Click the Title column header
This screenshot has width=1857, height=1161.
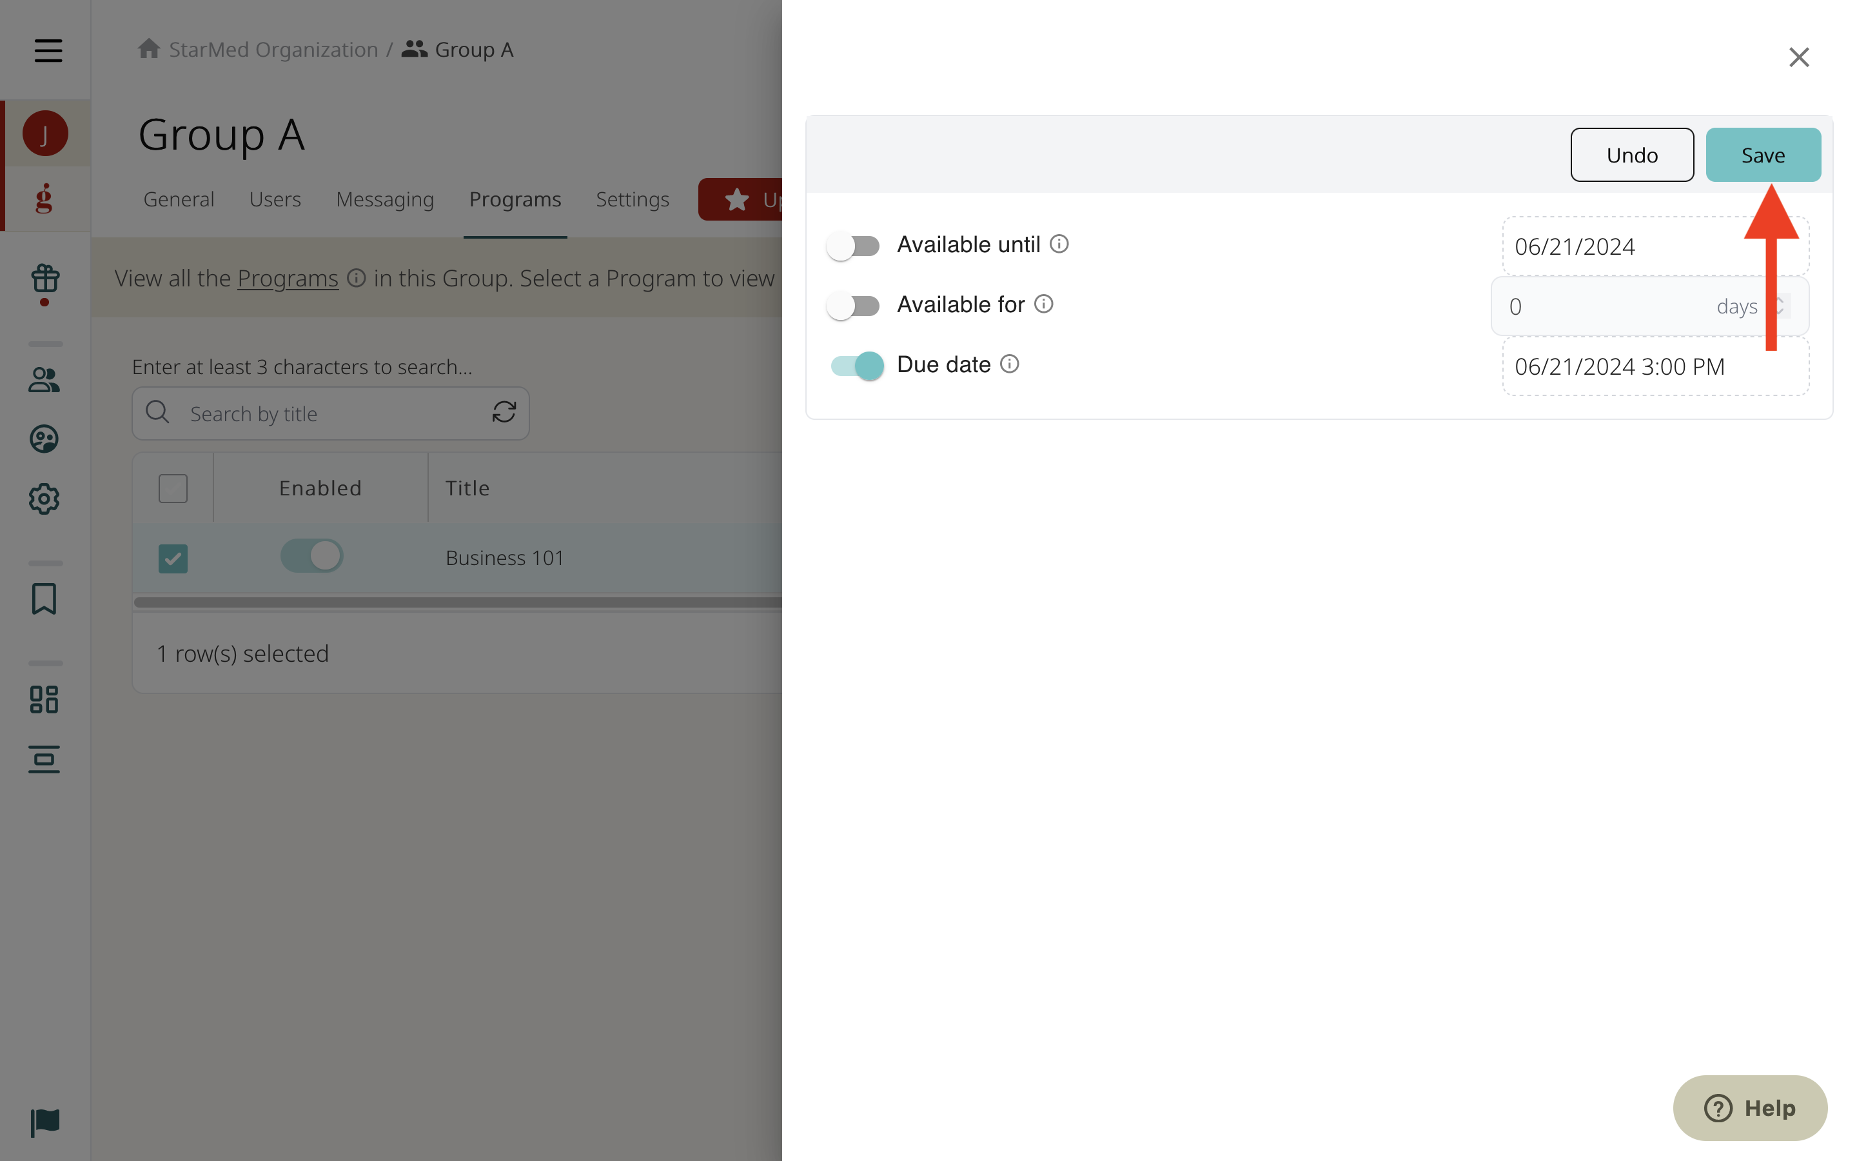tap(467, 488)
